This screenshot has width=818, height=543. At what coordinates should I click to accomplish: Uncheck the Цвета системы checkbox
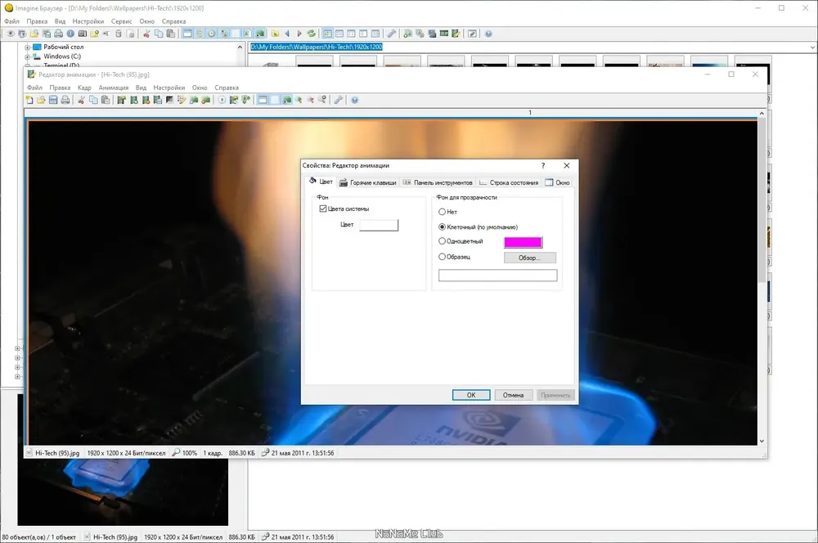323,209
